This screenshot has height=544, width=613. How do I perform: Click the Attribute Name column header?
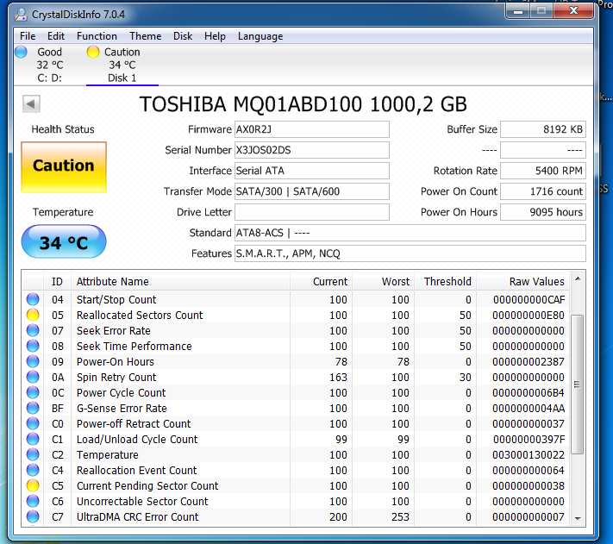(180, 281)
